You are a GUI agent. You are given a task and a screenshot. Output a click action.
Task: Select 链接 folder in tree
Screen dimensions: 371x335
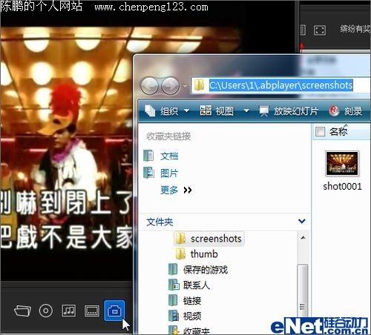[185, 301]
